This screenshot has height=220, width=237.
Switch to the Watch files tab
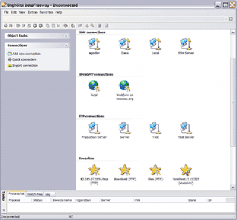[35, 194]
